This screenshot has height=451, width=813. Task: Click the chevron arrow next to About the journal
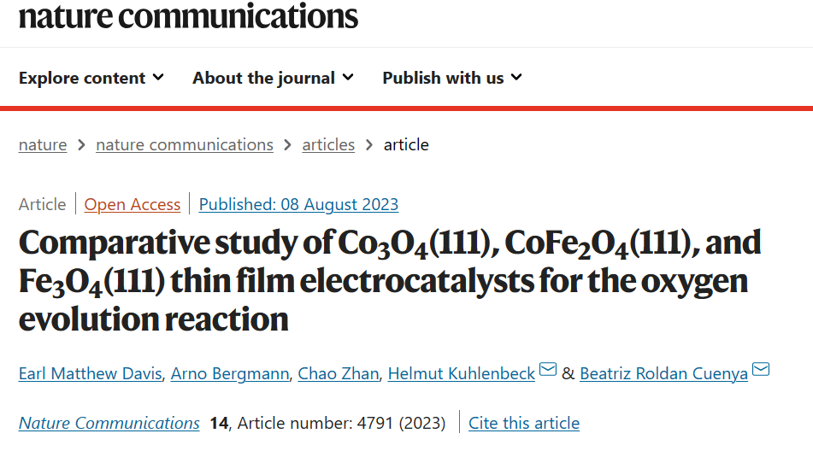point(349,78)
